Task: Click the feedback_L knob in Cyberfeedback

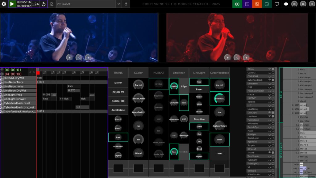Action: tap(219, 99)
